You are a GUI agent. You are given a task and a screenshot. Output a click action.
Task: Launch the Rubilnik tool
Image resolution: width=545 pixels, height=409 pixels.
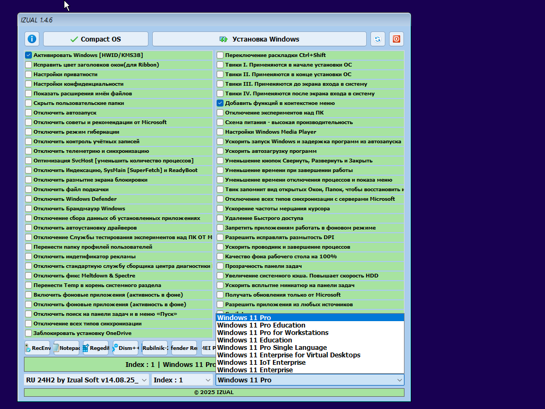pyautogui.click(x=155, y=348)
